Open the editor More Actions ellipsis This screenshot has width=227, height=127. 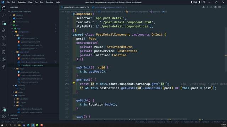pos(223,7)
